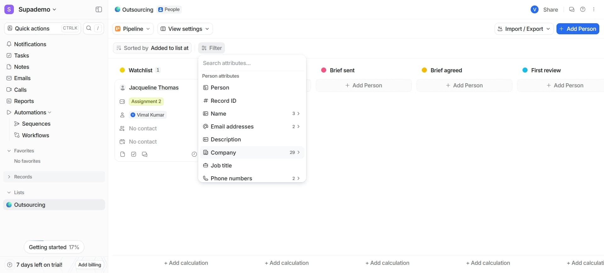Screen dimensions: 604x273
Task: Click the user avatar V icon
Action: (x=534, y=10)
